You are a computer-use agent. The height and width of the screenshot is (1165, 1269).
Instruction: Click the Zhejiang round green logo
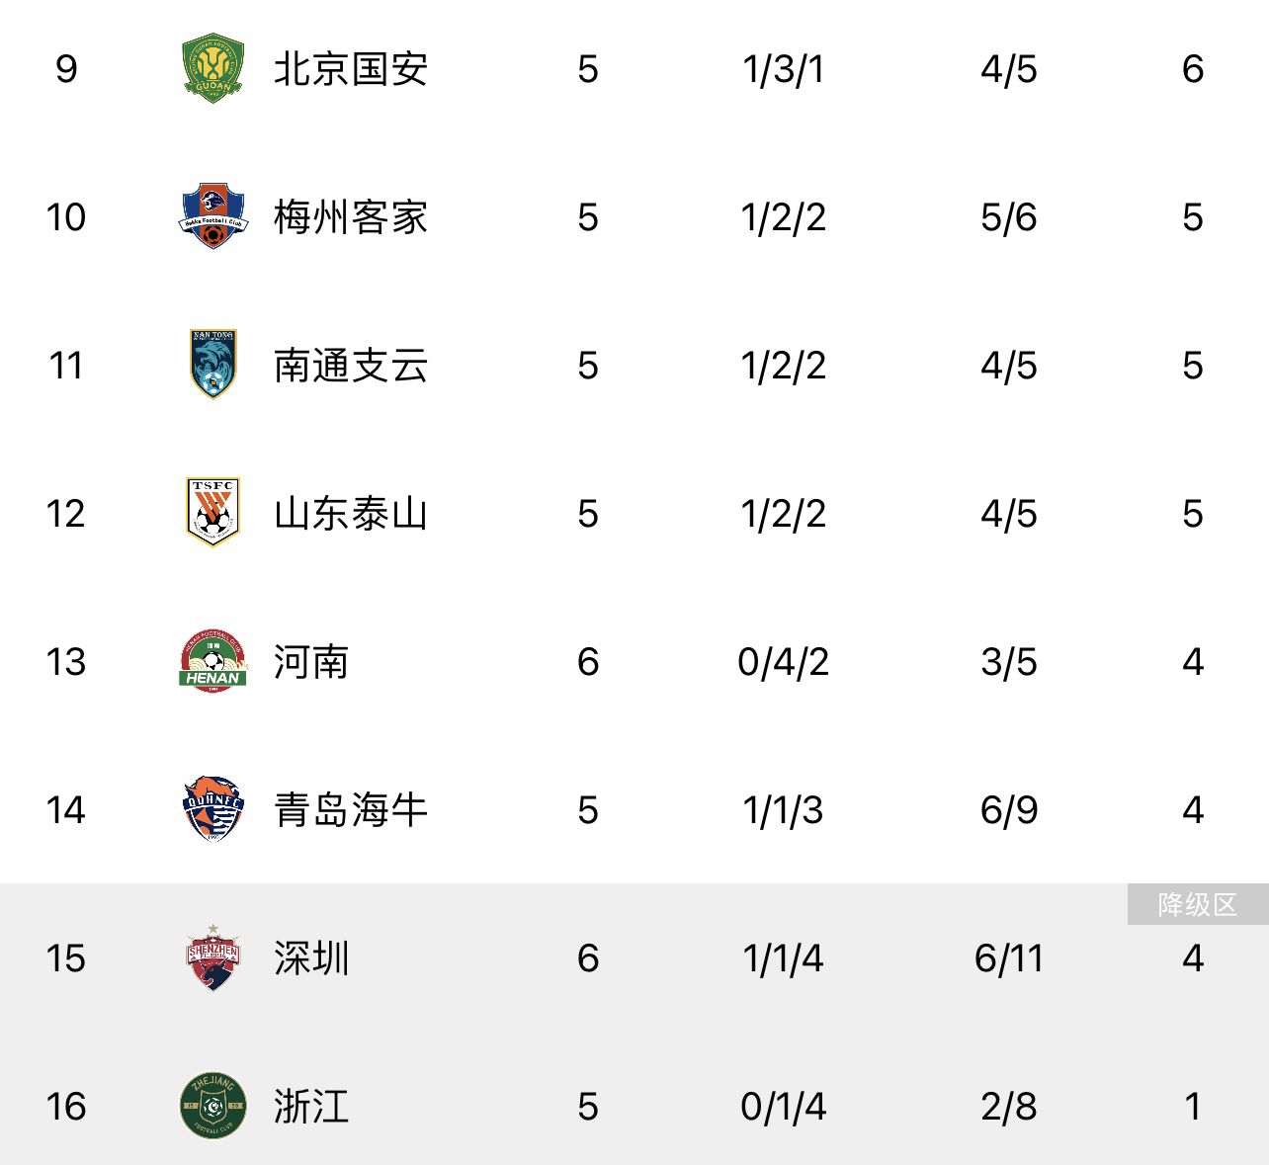point(213,1106)
